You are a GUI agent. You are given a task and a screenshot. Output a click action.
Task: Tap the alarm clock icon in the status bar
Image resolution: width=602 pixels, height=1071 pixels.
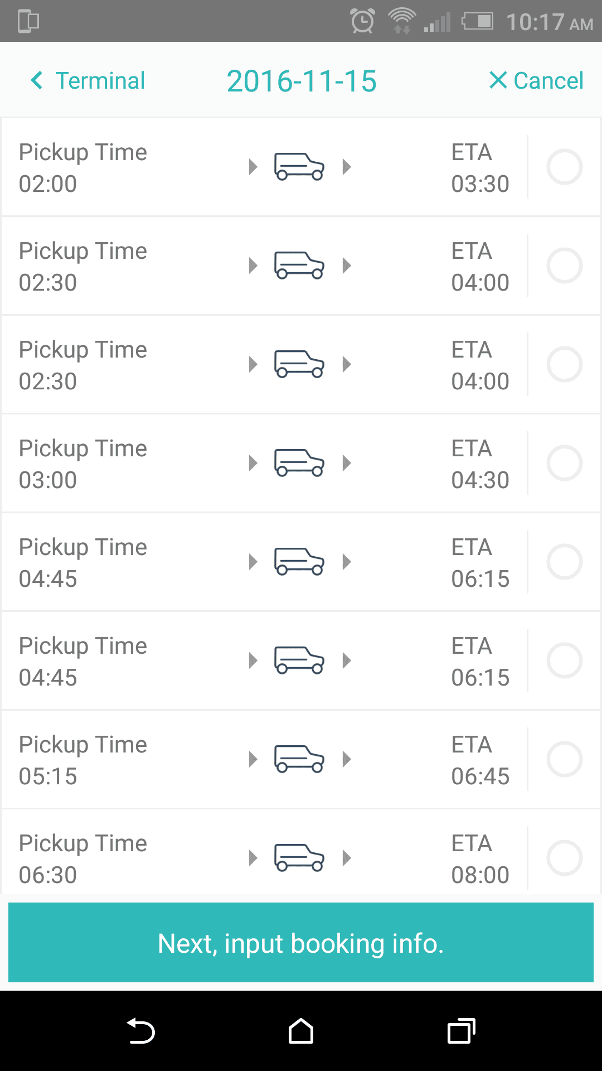(x=362, y=21)
